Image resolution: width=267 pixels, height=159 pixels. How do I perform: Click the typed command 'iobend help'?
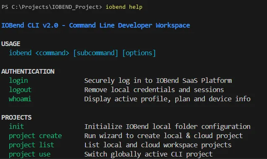[x=124, y=7]
